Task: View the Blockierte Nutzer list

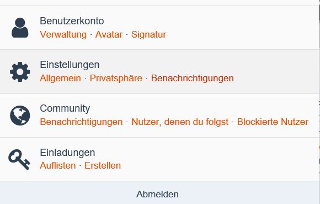Action: (273, 122)
